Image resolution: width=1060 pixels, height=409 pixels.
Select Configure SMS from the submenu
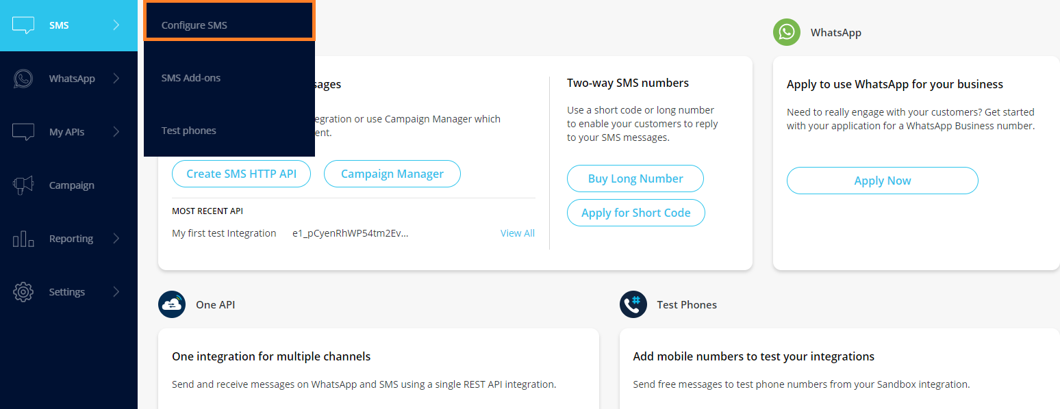(x=194, y=25)
